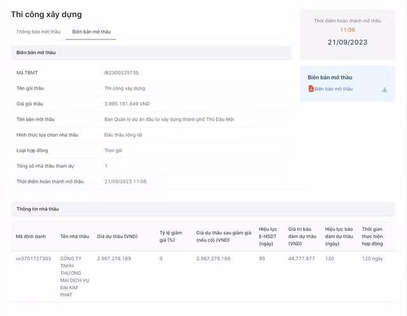Click the 21/09/2023 completion date in side card

(x=347, y=43)
